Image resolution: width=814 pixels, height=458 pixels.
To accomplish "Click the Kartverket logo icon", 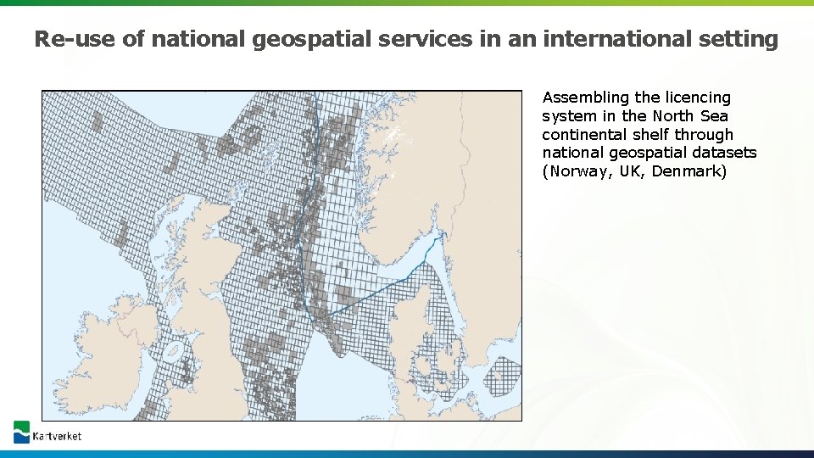I will click(x=21, y=432).
